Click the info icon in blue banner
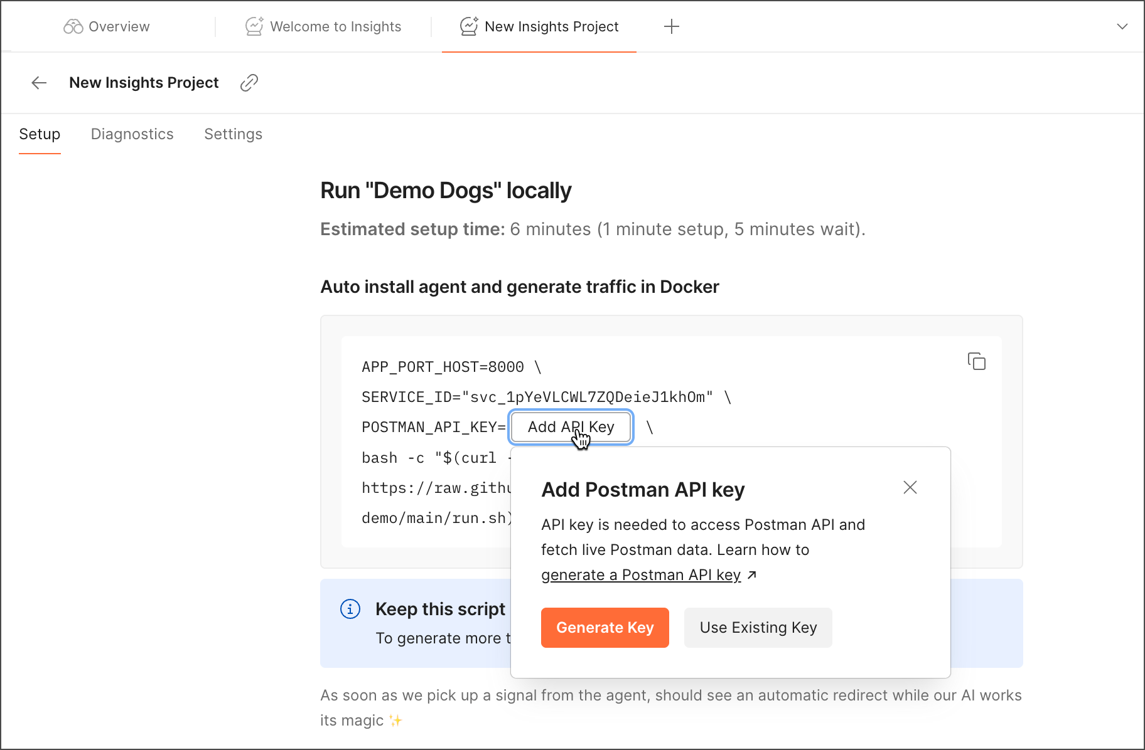This screenshot has width=1145, height=750. 350,609
